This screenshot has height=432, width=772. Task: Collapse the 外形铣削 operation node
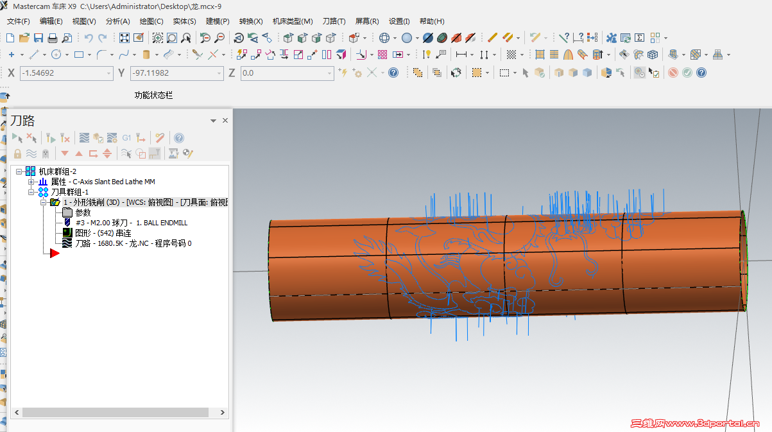coord(44,202)
